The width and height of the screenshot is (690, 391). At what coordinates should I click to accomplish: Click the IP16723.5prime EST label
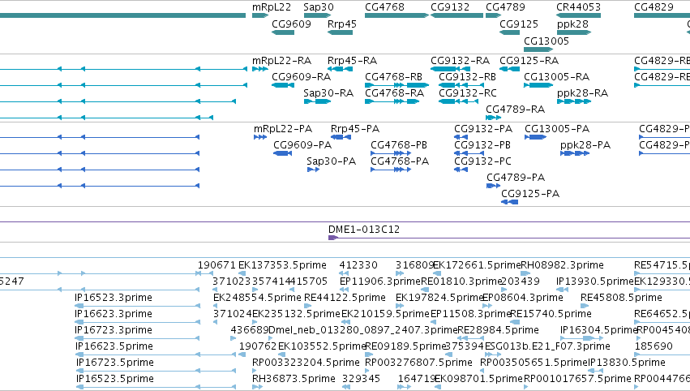[x=115, y=363]
